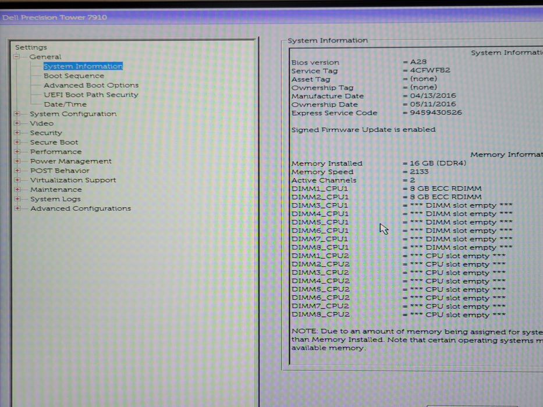
Task: Expand the Virtualization Support node
Action: [17, 180]
